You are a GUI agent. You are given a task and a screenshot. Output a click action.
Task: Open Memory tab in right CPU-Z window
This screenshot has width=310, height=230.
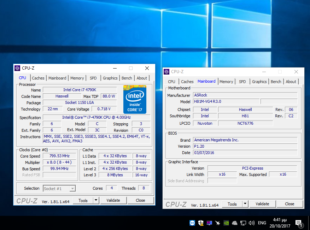coord(226,82)
